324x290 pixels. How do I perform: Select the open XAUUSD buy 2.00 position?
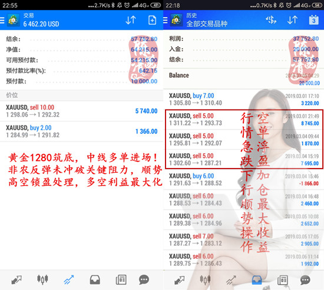(x=82, y=131)
